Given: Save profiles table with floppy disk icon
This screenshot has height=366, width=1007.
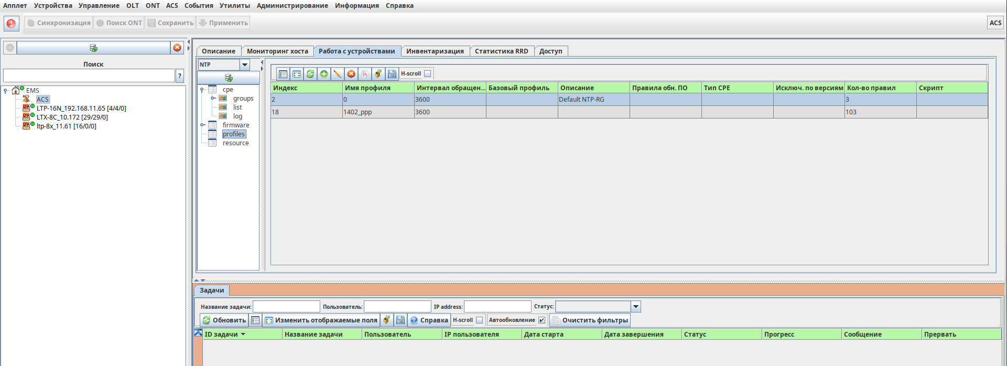Looking at the screenshot, I should 392,74.
